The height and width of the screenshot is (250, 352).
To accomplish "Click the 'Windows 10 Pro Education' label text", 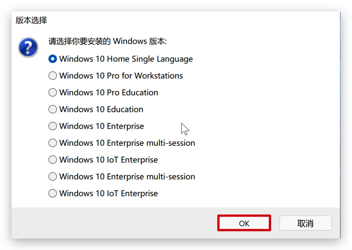I will 109,93.
